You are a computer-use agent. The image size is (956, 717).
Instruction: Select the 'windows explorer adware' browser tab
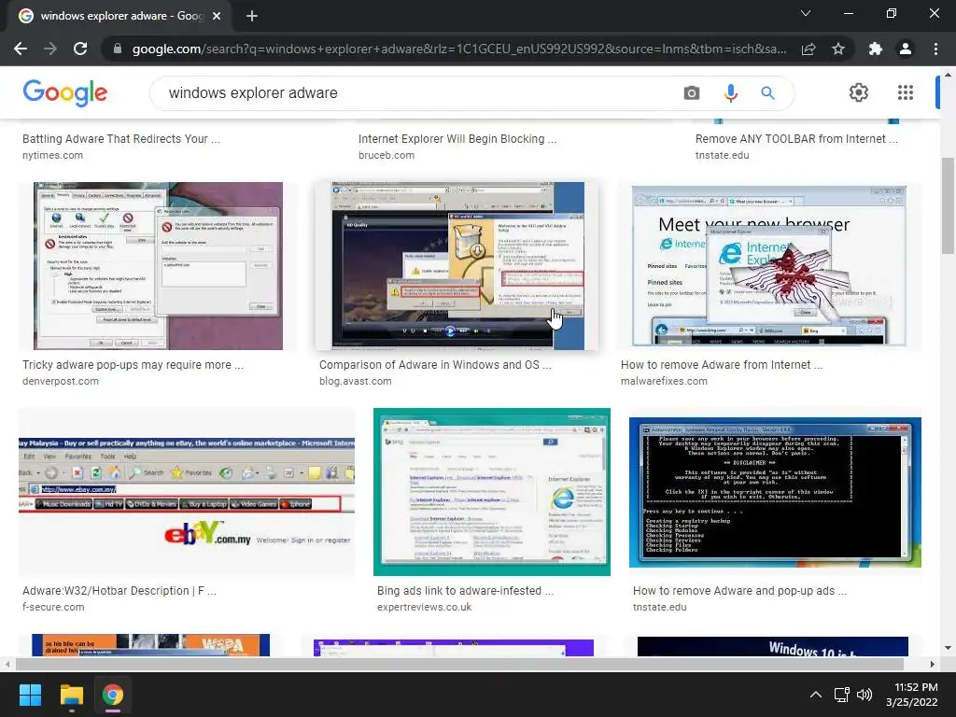(119, 16)
